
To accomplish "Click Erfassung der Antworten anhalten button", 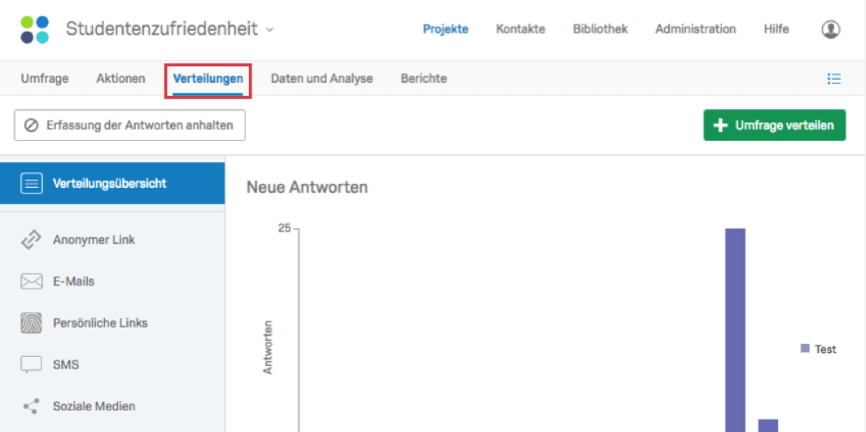I will tap(129, 125).
